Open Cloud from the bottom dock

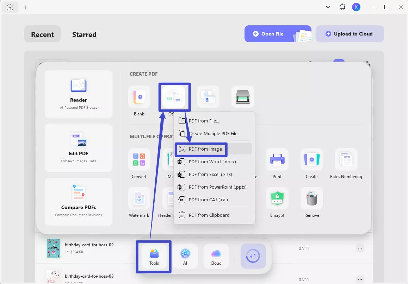(x=216, y=256)
